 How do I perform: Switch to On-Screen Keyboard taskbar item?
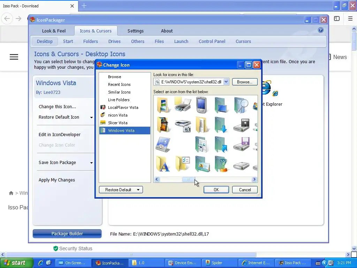pyautogui.click(x=73, y=263)
